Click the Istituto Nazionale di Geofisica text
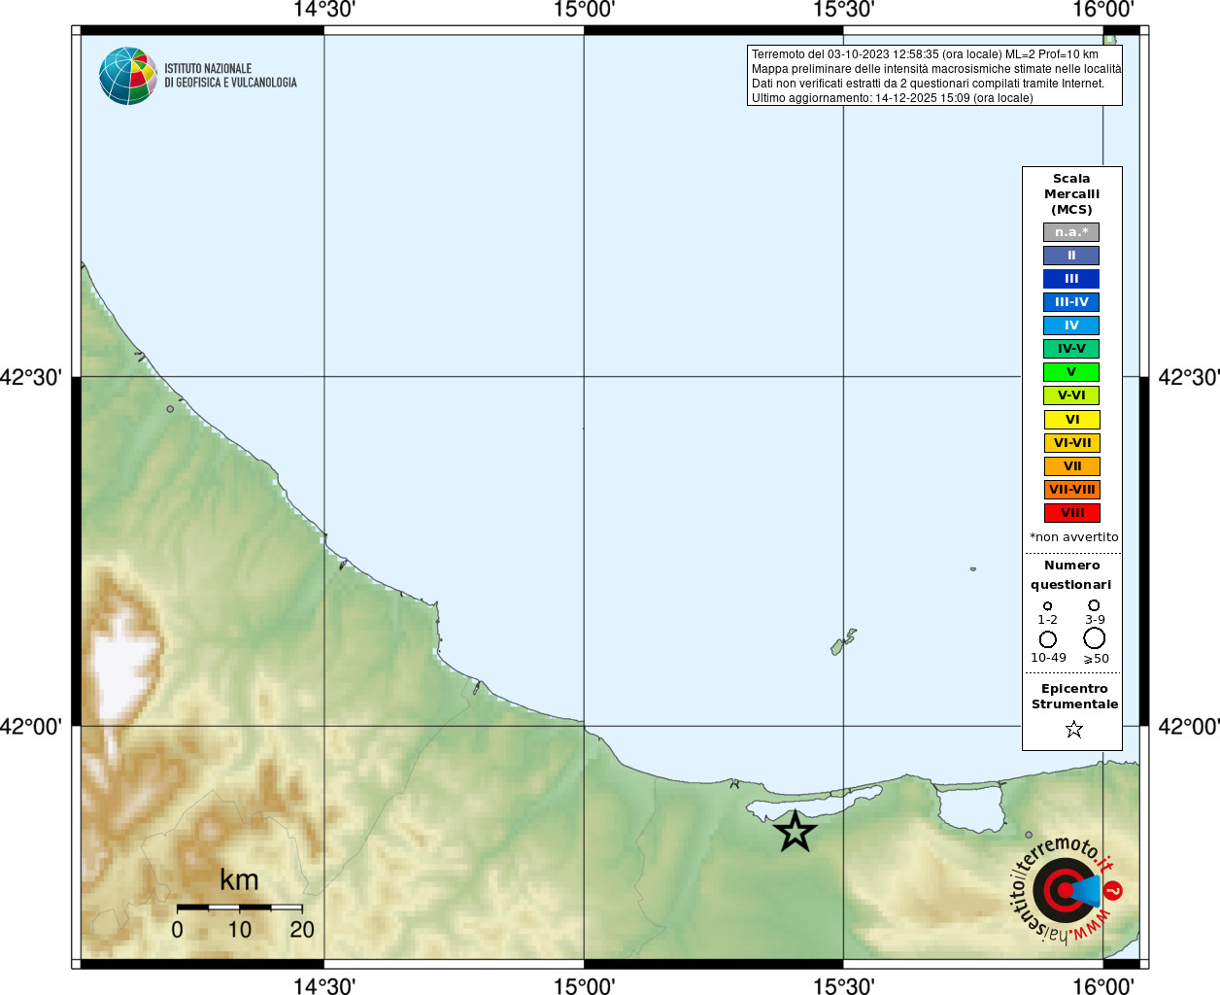 pyautogui.click(x=230, y=76)
